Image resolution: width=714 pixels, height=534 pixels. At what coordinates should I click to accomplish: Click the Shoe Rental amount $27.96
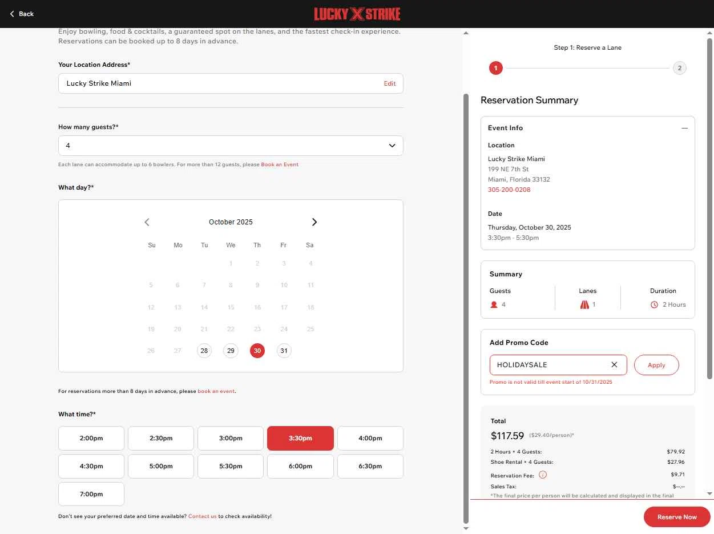[x=676, y=462]
